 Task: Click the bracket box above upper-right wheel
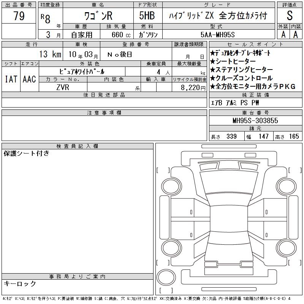tap(294, 169)
